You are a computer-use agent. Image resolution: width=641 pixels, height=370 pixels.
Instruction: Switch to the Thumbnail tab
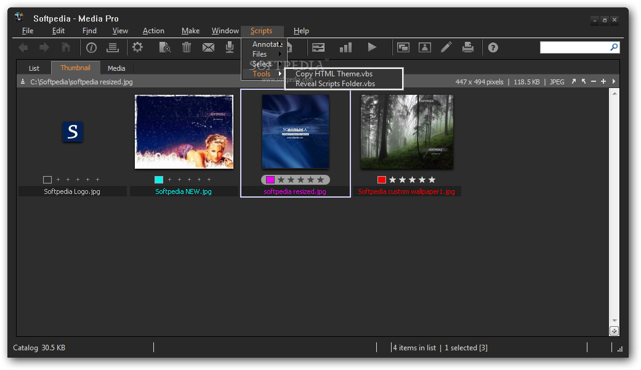(76, 68)
